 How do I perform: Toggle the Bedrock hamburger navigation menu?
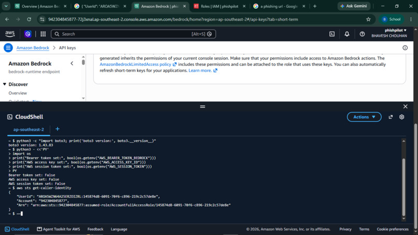coord(8,48)
